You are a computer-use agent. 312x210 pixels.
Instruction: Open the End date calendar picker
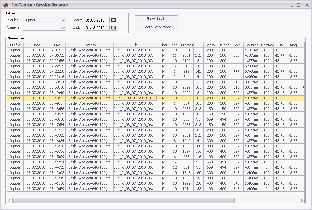pos(113,28)
